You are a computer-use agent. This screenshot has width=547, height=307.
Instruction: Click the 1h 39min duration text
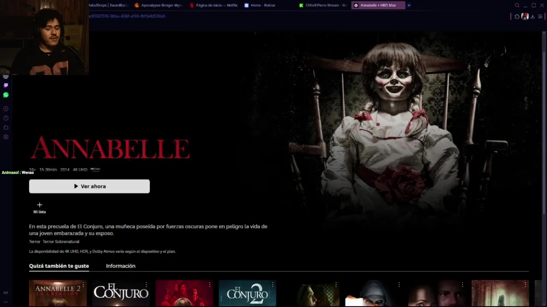pyautogui.click(x=48, y=170)
